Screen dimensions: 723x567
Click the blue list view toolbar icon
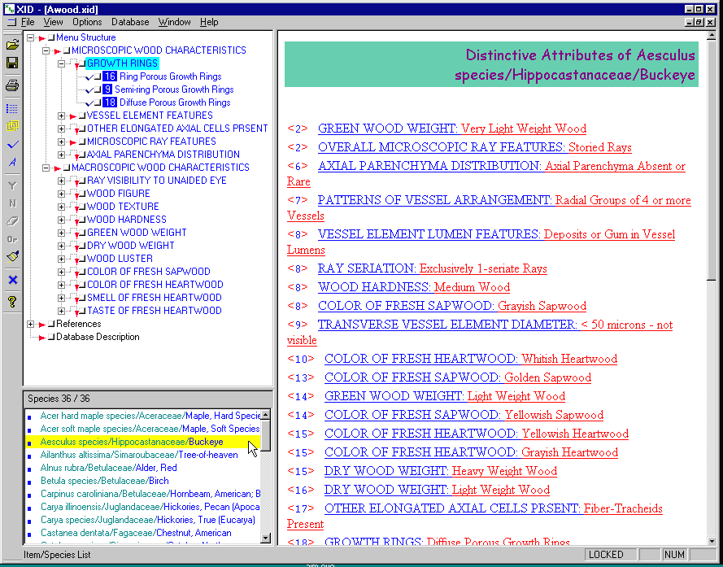tap(12, 108)
